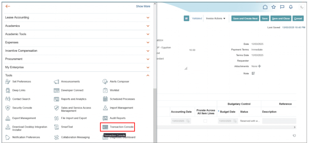Toggle Prorate Across All Item Lines checkbox

click(205, 121)
